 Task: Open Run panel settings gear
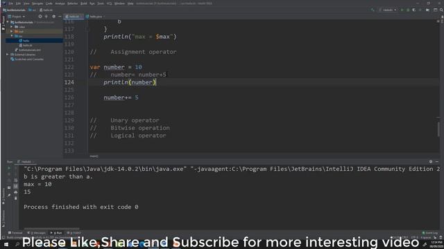[431, 161]
